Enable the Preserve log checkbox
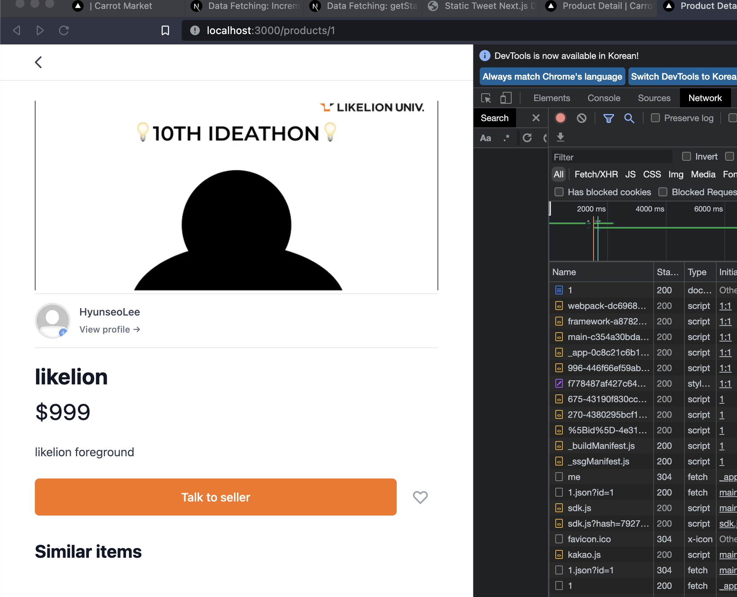The image size is (737, 597). pyautogui.click(x=655, y=118)
